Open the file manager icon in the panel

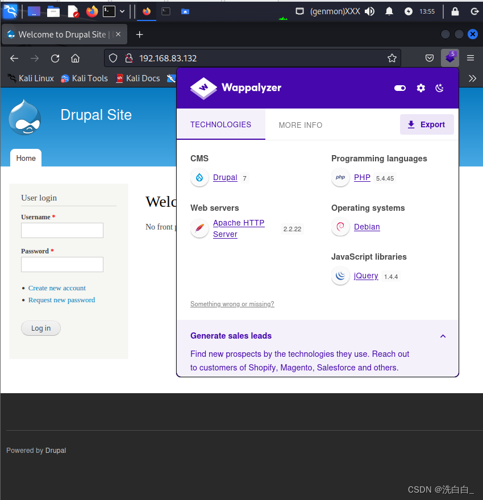pyautogui.click(x=53, y=12)
